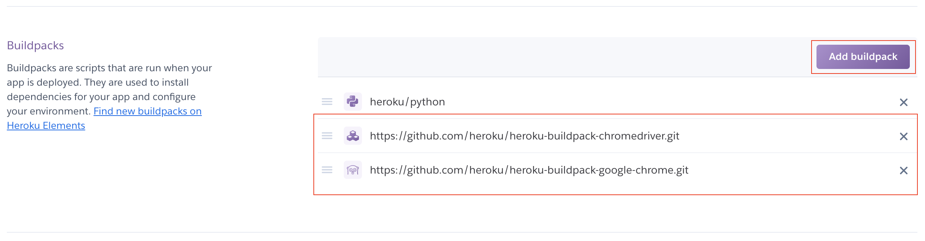
Task: Follow the 'Heroku Elements' link text
Action: [46, 125]
